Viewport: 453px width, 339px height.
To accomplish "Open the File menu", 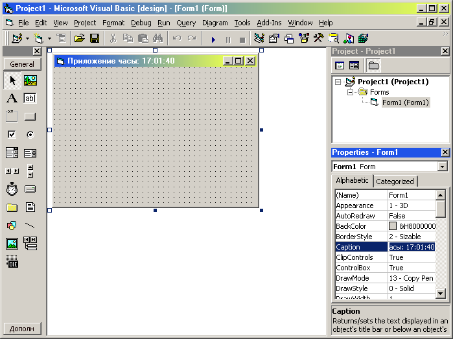I will 23,23.
